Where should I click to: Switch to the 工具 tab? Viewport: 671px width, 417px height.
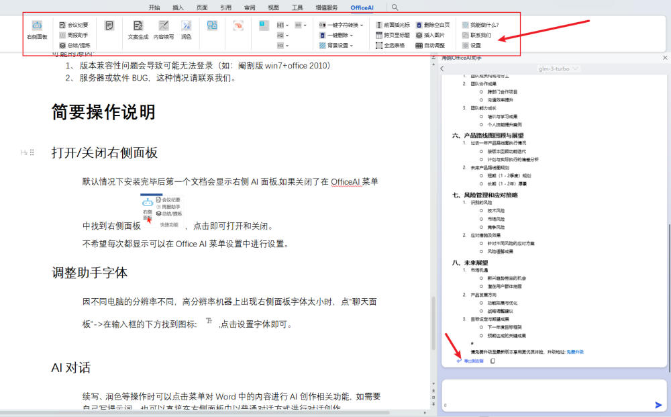(297, 7)
